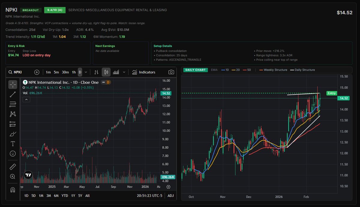This screenshot has height=207, width=360.
Task: Click the add symbol plus icon
Action: 37,72
